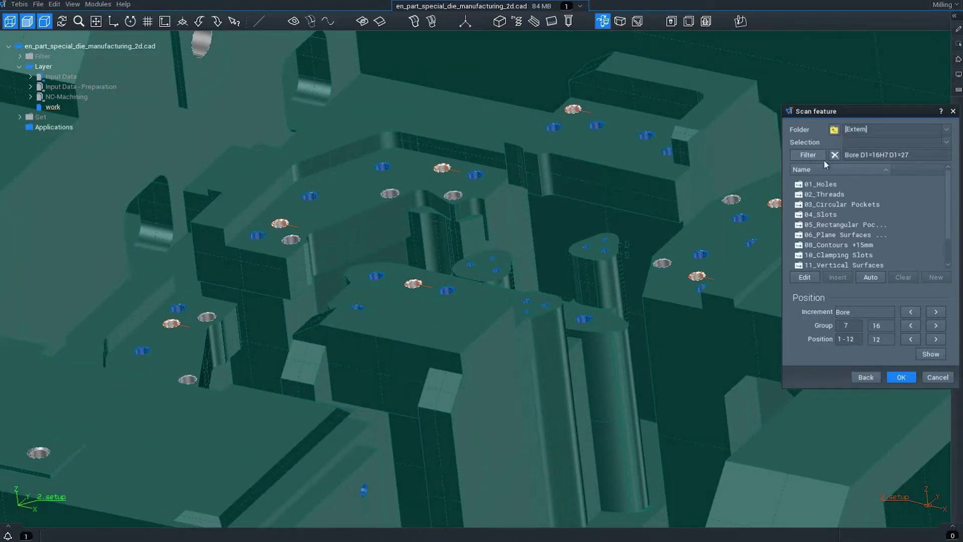963x542 pixels.
Task: Click the yellow folder icon beside Folder
Action: (x=834, y=129)
